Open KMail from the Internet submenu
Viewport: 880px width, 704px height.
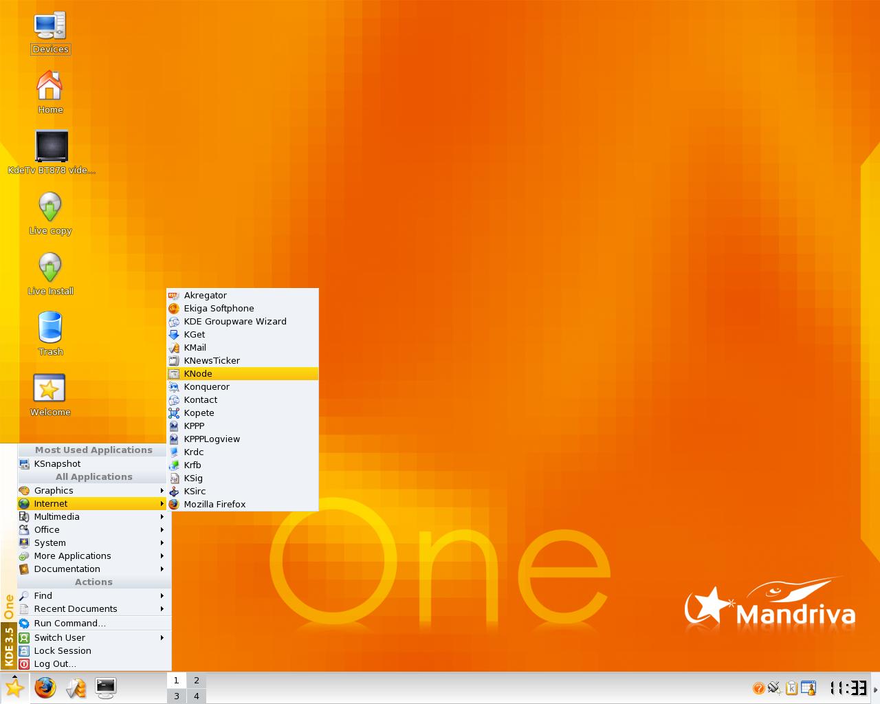coord(243,347)
